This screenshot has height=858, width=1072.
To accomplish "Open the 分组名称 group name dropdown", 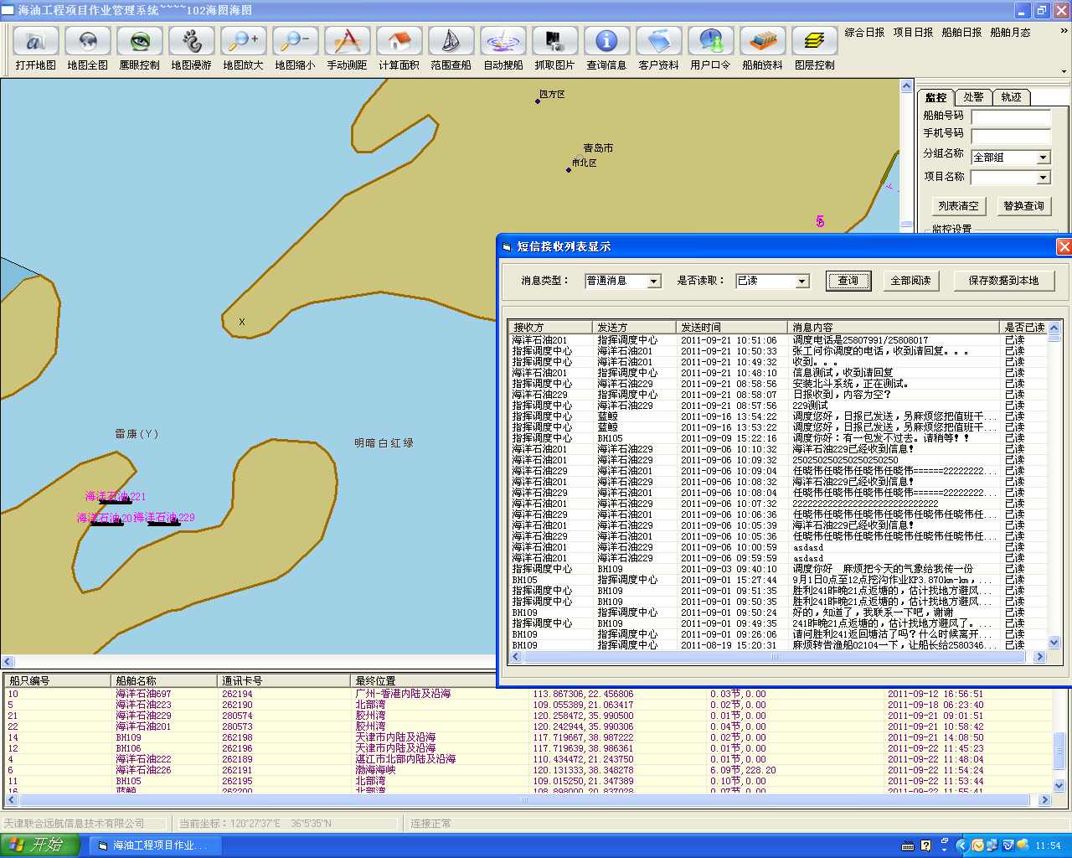I will point(1043,158).
